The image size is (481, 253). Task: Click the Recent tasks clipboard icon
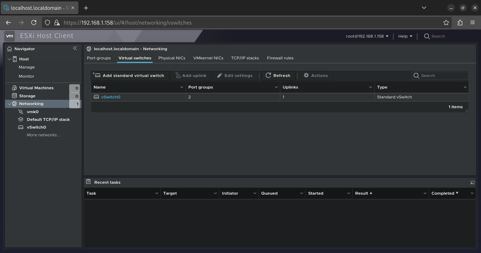click(88, 182)
